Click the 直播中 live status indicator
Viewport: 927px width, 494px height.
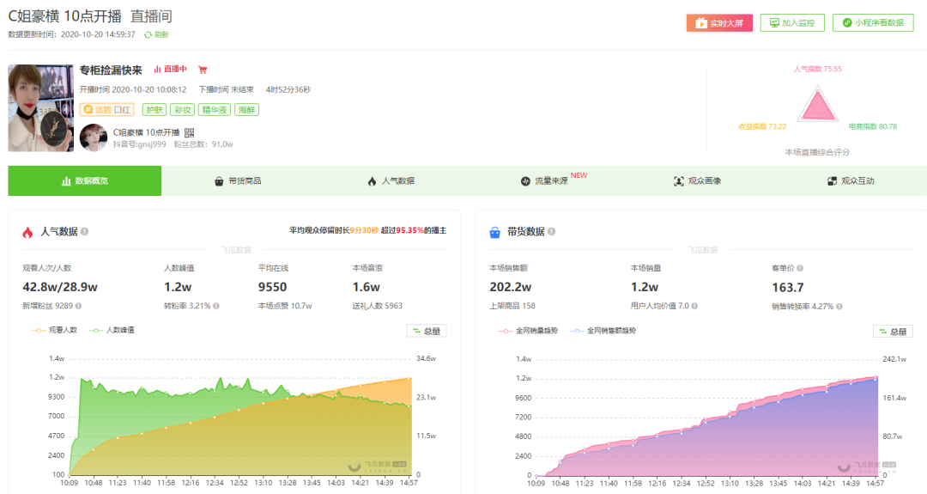point(170,70)
